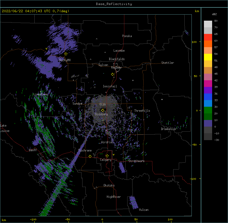228x223 pixels.
Task: Select the magenta 39-42 dBZ legend band
Action: tap(208, 83)
